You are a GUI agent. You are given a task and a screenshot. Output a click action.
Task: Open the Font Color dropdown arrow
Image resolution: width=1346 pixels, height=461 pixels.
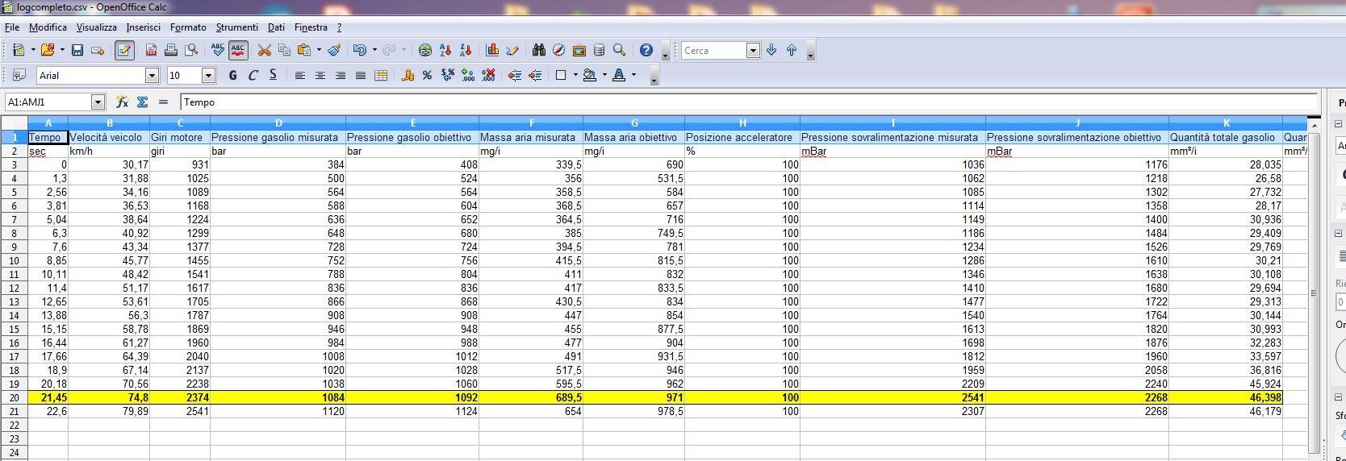pos(633,75)
